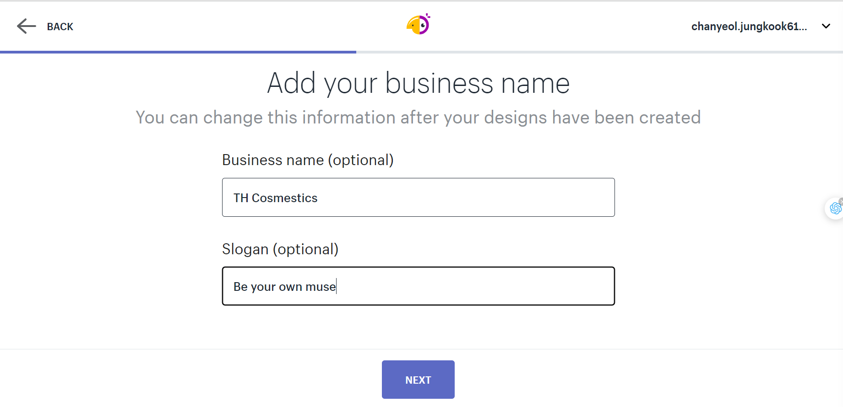Click the NEXT button
The width and height of the screenshot is (843, 407).
tap(418, 380)
